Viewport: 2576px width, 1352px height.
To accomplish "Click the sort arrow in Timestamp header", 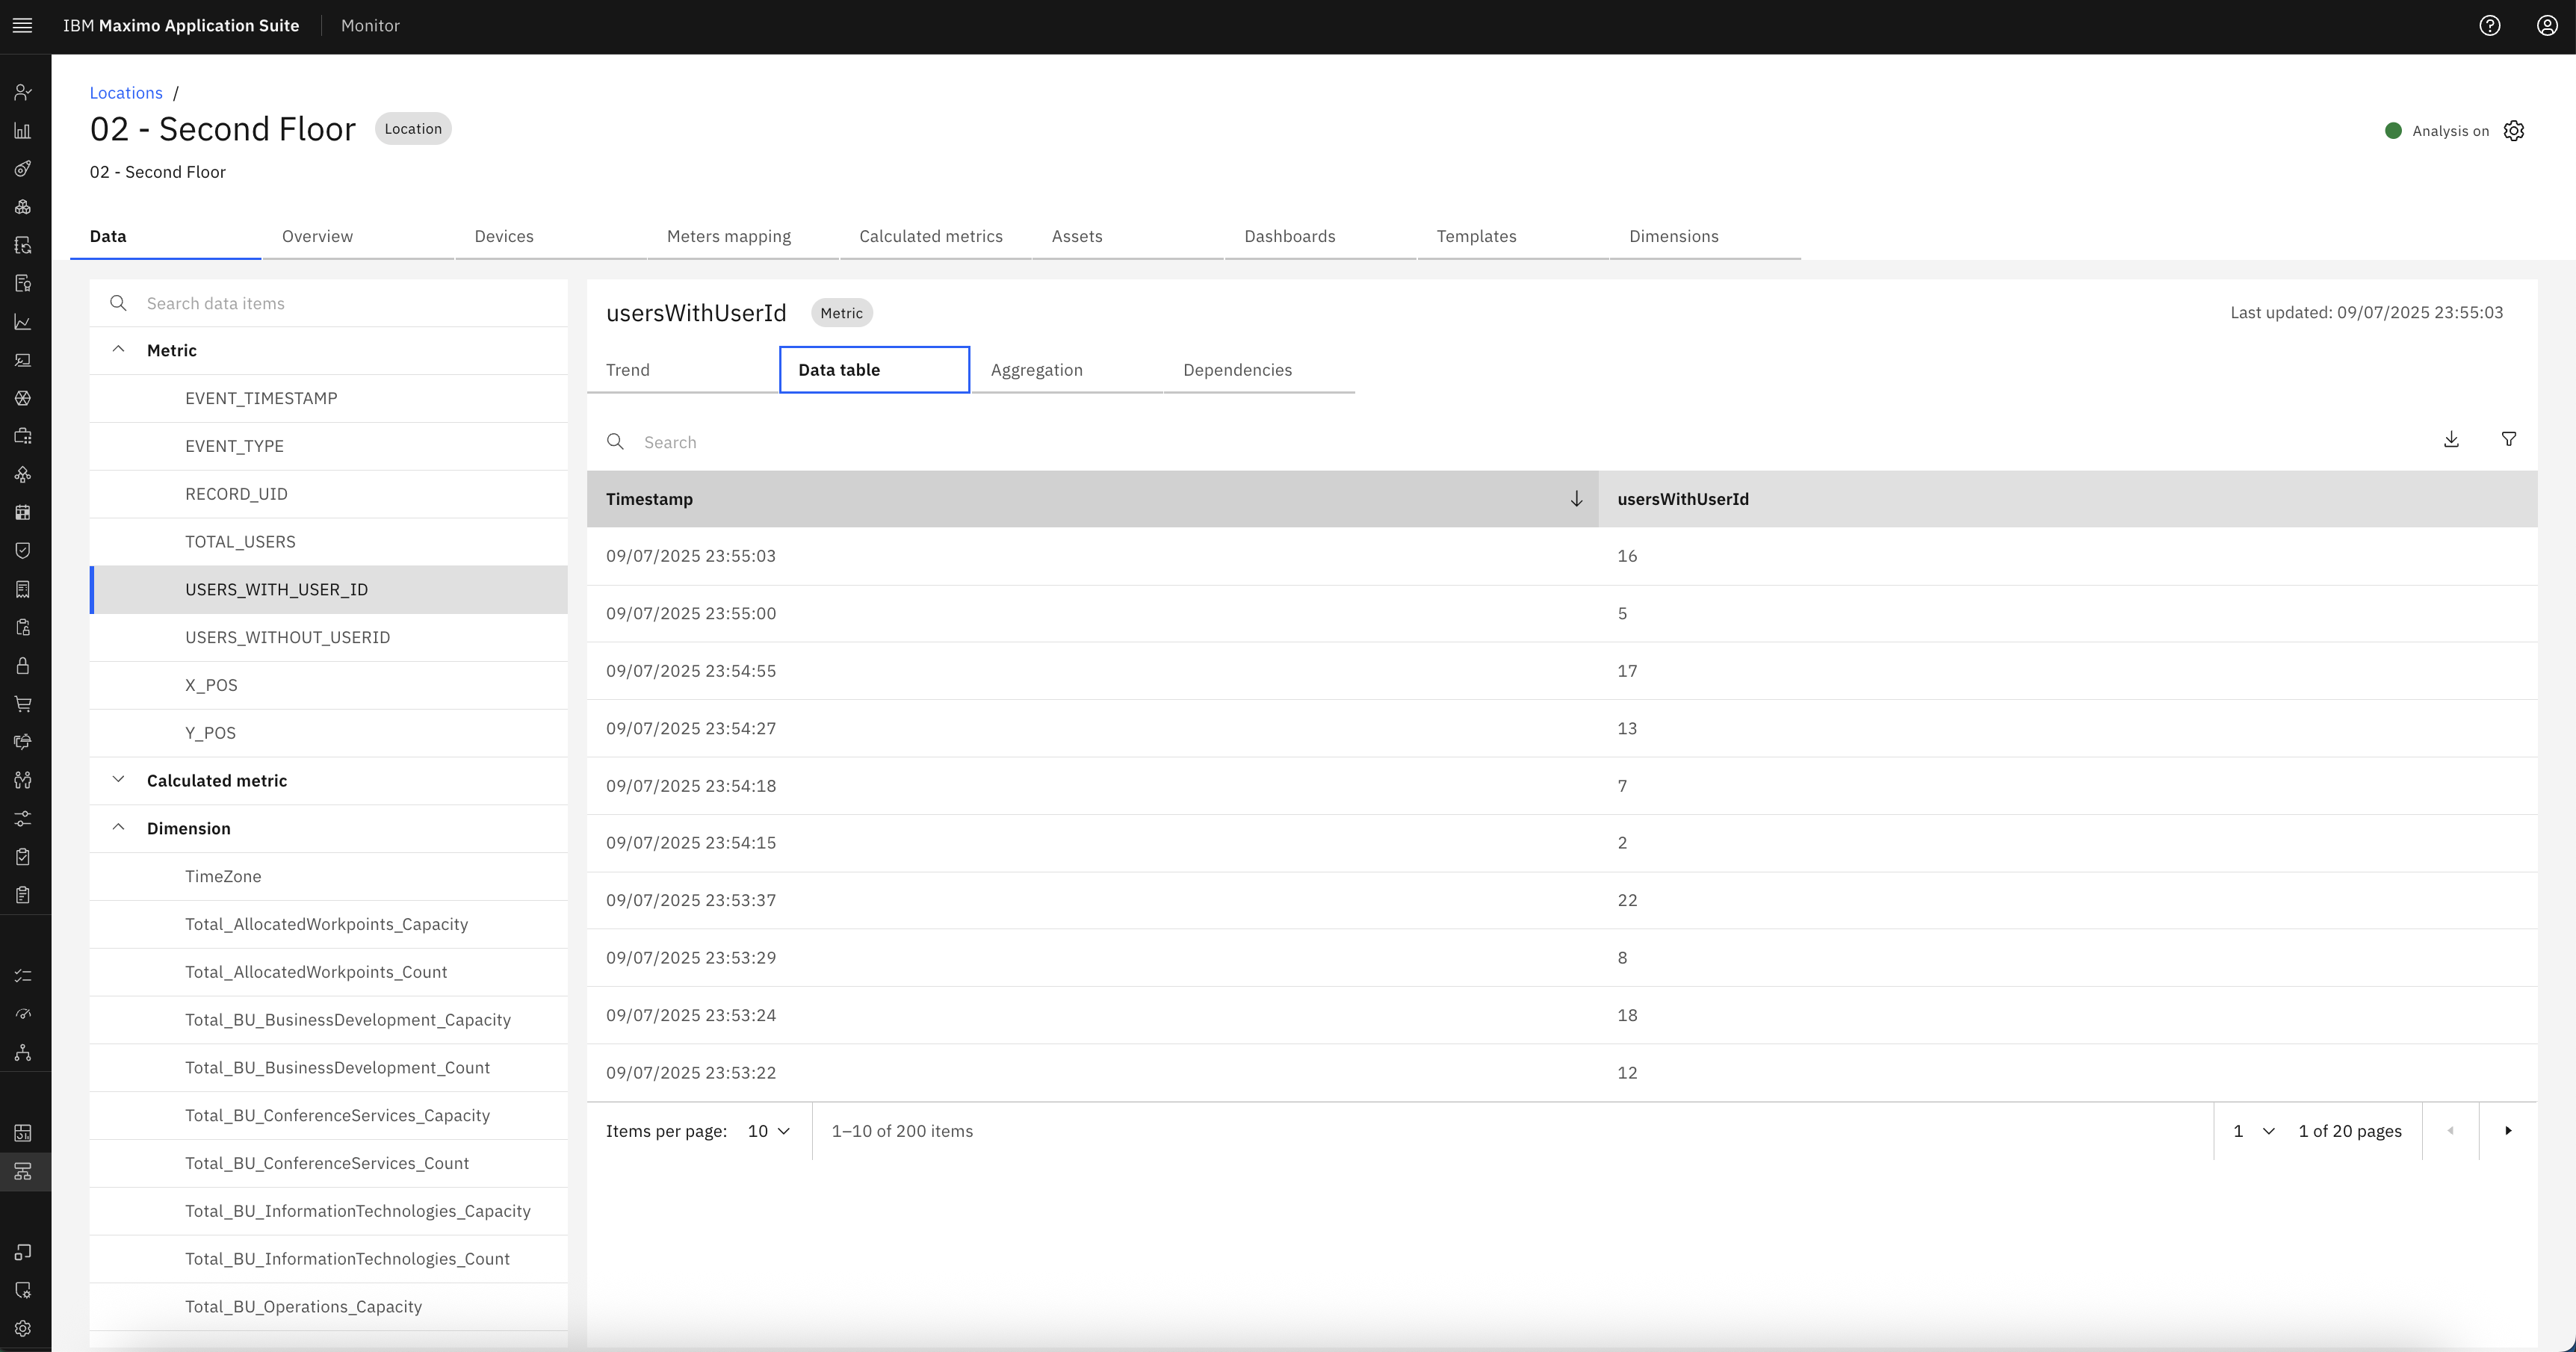I will point(1576,499).
